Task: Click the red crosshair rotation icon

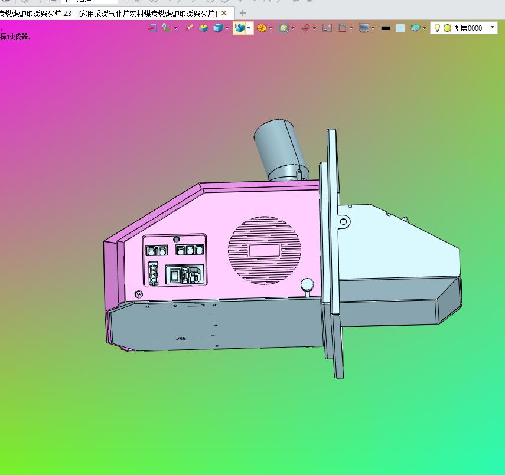Action: (305, 28)
